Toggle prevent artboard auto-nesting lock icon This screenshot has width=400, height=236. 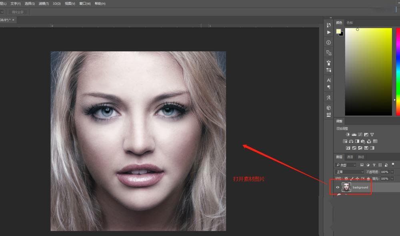[x=363, y=178]
